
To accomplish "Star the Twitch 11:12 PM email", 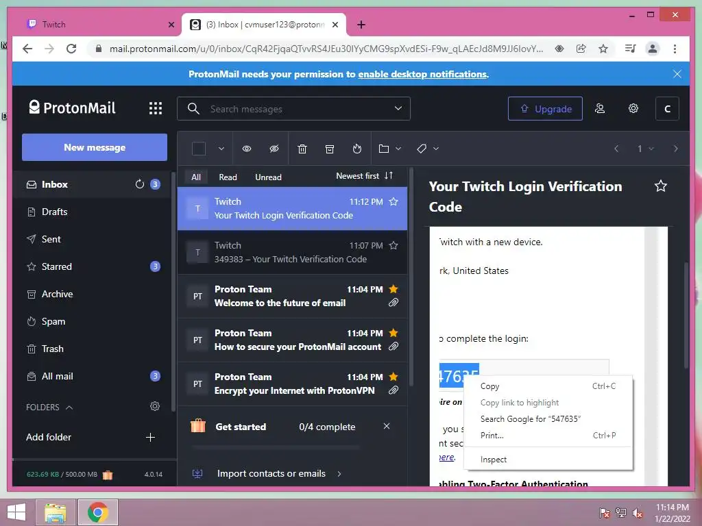I will pos(394,202).
